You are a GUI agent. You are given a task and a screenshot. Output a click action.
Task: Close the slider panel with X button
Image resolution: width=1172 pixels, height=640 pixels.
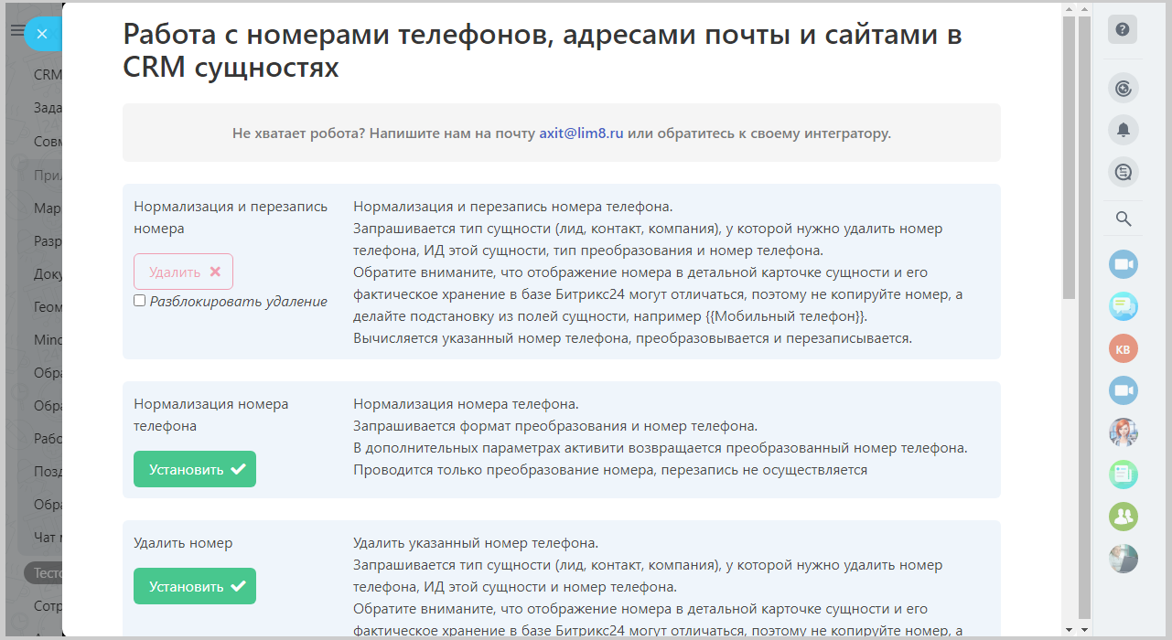(42, 34)
